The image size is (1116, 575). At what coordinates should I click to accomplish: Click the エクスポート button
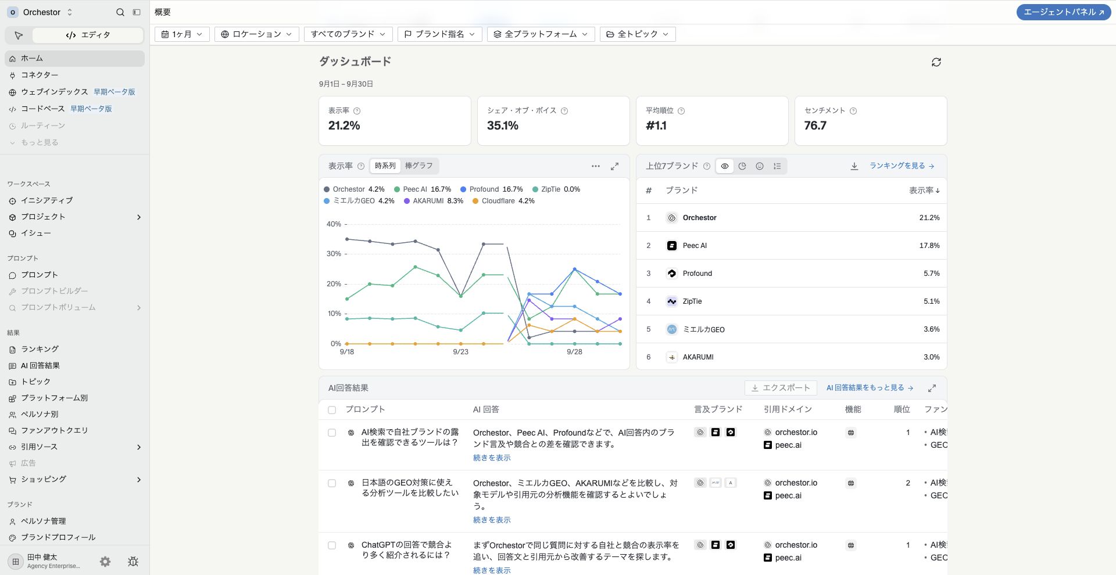pyautogui.click(x=781, y=388)
